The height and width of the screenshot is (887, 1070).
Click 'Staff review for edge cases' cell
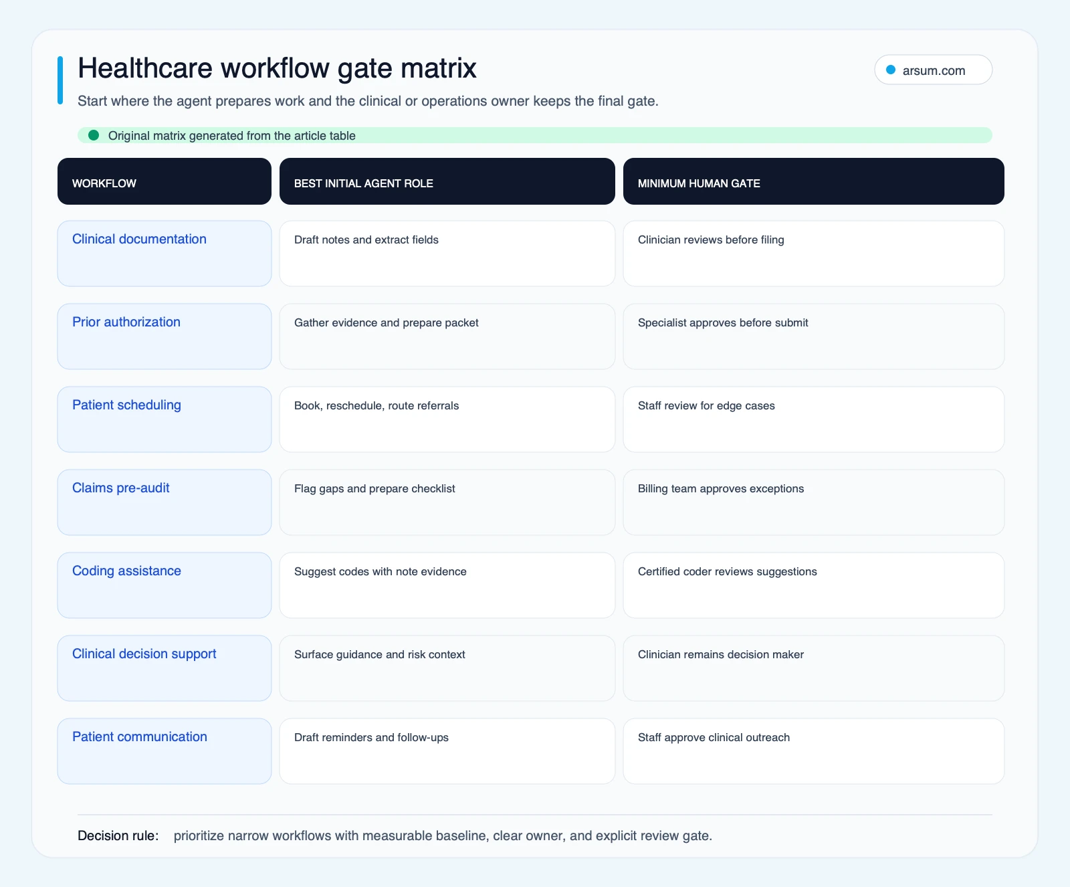pos(814,419)
